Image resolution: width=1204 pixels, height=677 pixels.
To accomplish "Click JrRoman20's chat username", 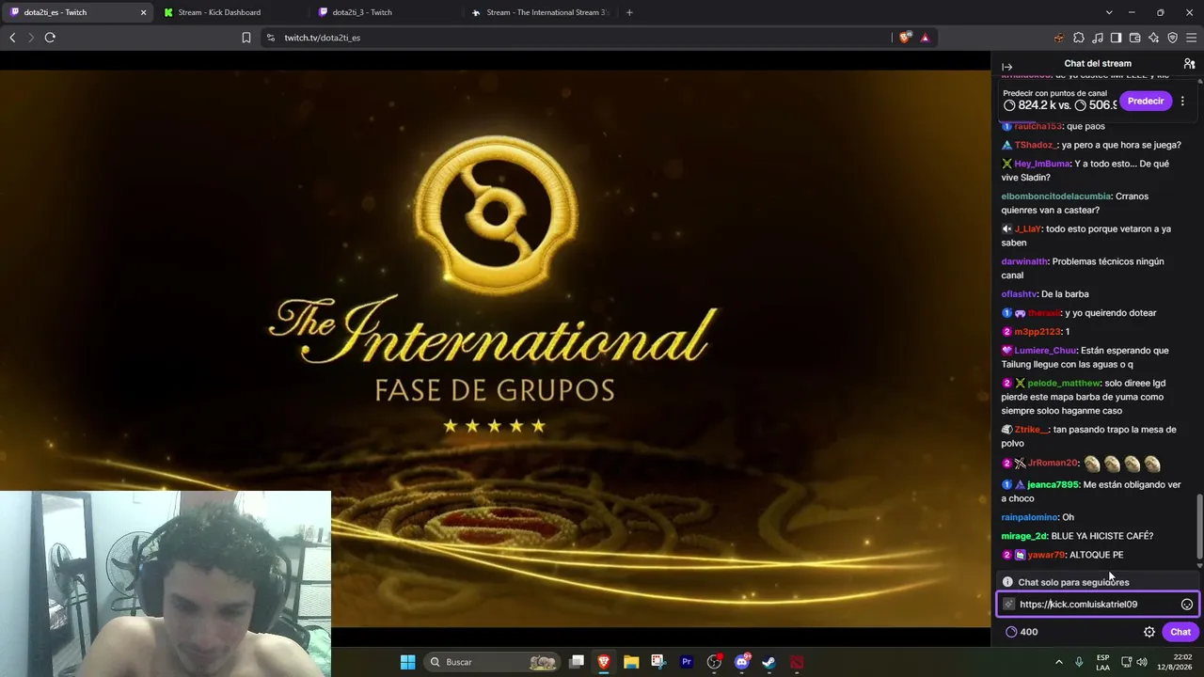I will coord(1053,463).
